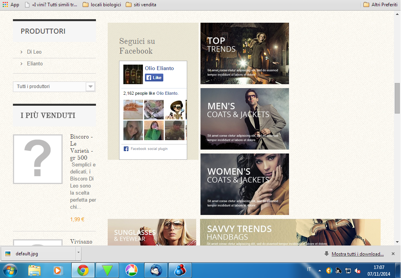Select the Di Leo producer link
The height and width of the screenshot is (278, 401).
(x=34, y=52)
